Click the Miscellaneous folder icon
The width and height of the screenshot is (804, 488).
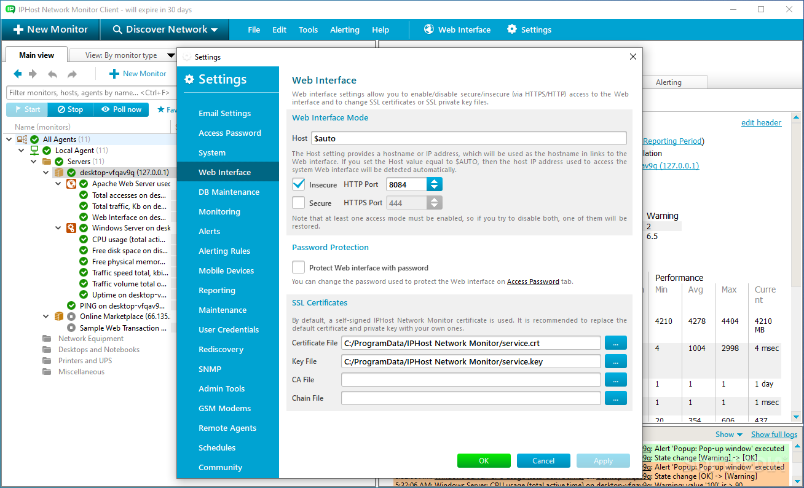tap(47, 372)
